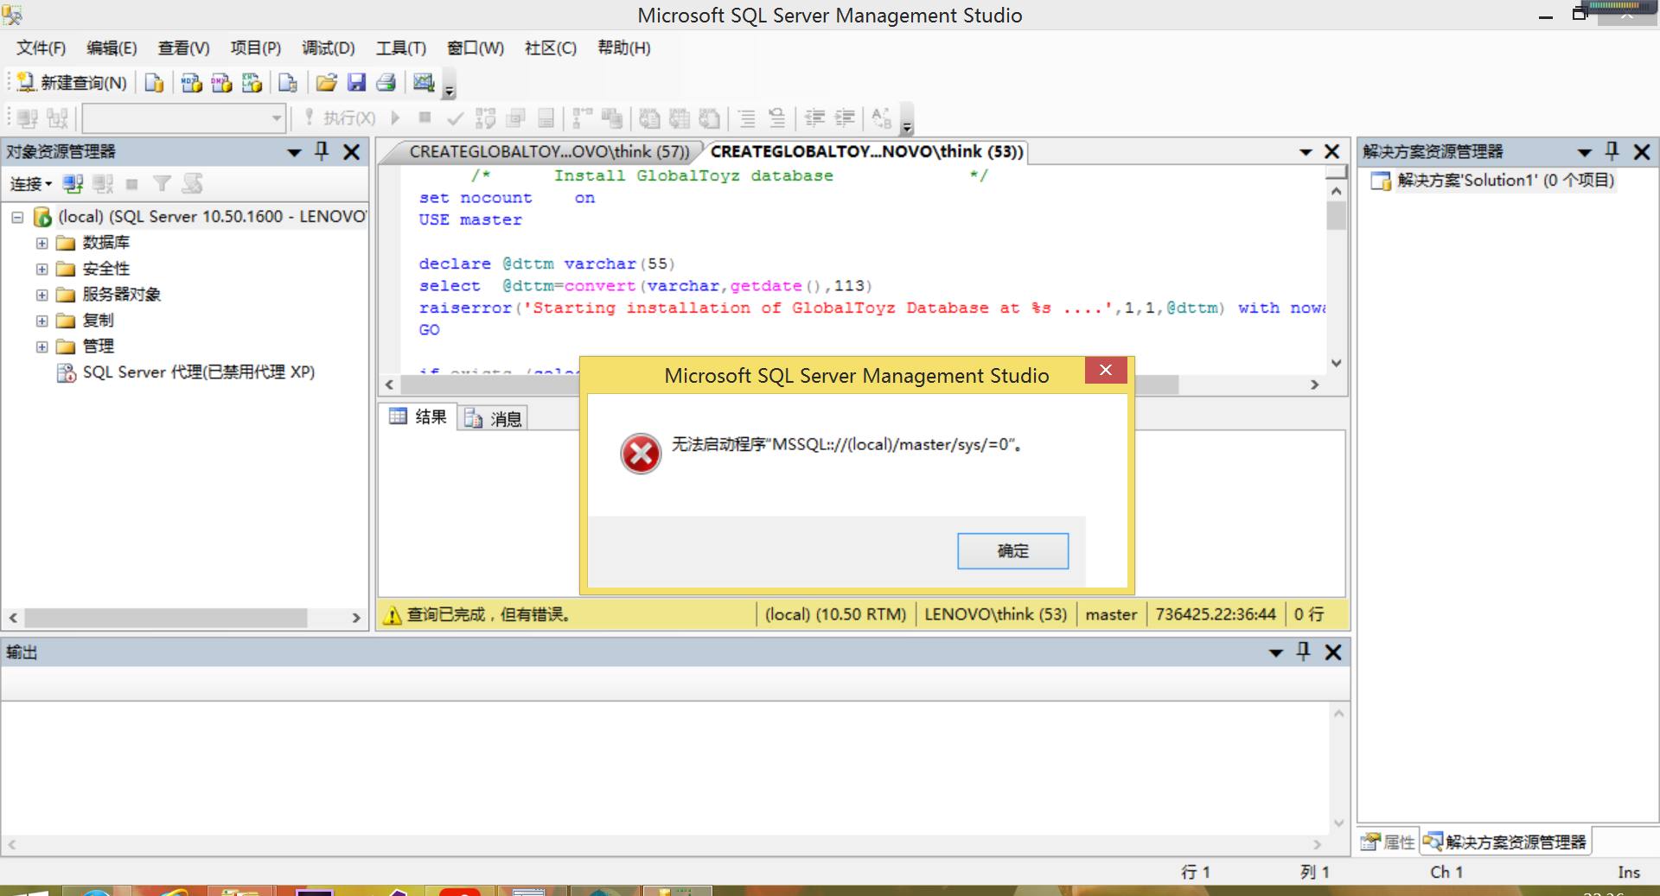Open the 工具(T) menu
Screen dimensions: 1660x896
[x=400, y=48]
